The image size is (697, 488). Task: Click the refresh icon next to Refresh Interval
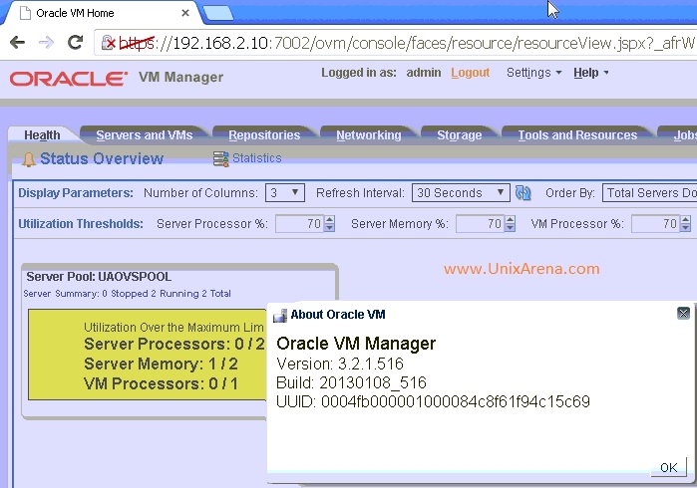tap(523, 193)
